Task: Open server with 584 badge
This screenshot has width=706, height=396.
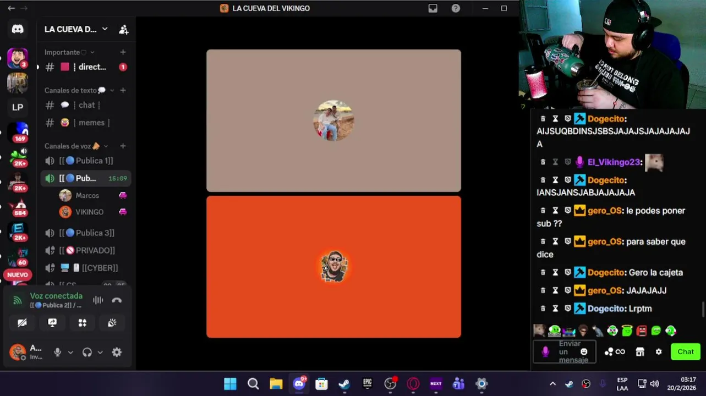Action: pos(19,206)
